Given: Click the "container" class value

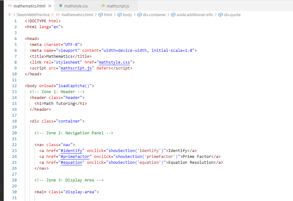Looking at the screenshot, I should tap(69, 121).
